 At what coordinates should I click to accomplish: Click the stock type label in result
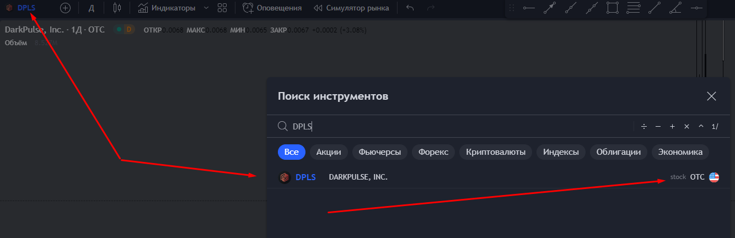678,177
